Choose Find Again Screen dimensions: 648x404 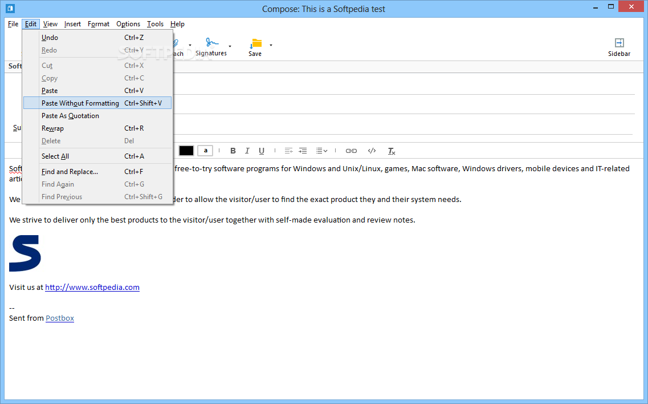97,184
